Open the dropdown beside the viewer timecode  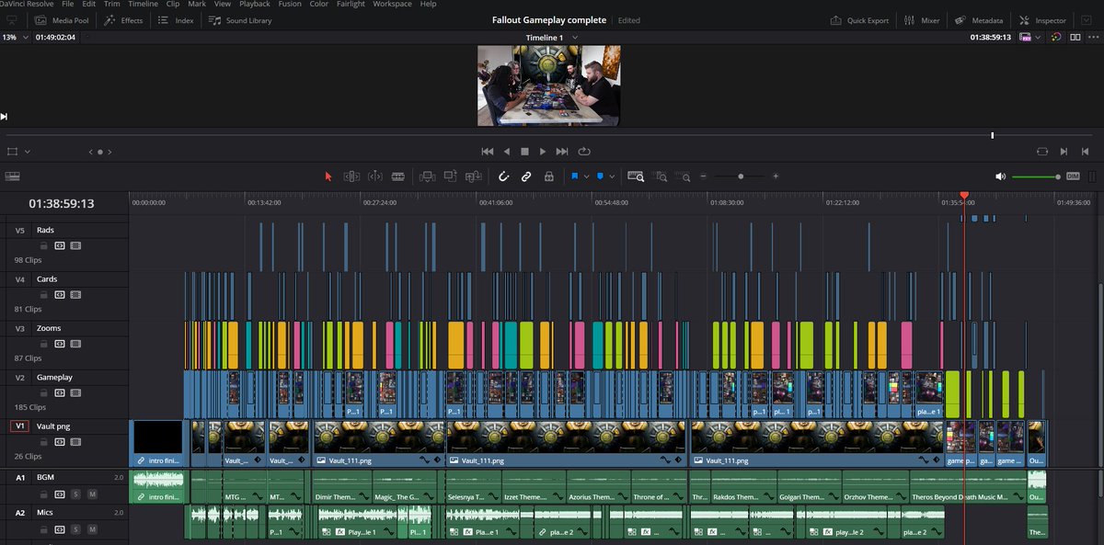pyautogui.click(x=1038, y=38)
